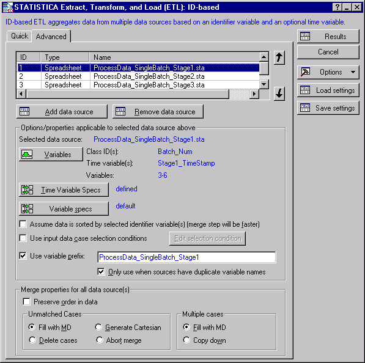Click Save settings button

click(x=328, y=108)
